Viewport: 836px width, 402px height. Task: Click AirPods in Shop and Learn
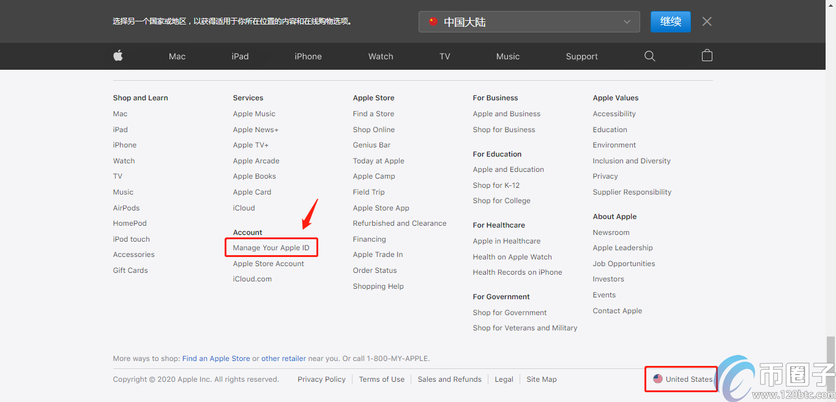coord(127,208)
